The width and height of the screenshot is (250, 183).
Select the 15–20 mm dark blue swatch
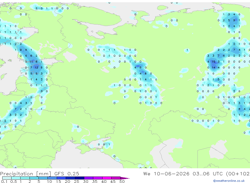coord(61,178)
